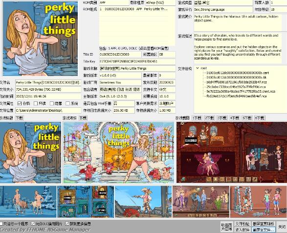Screen dimensions: 287x233
Task: Uncheck the 允许DLC借用图片 checkbox
Action: click(x=33, y=224)
